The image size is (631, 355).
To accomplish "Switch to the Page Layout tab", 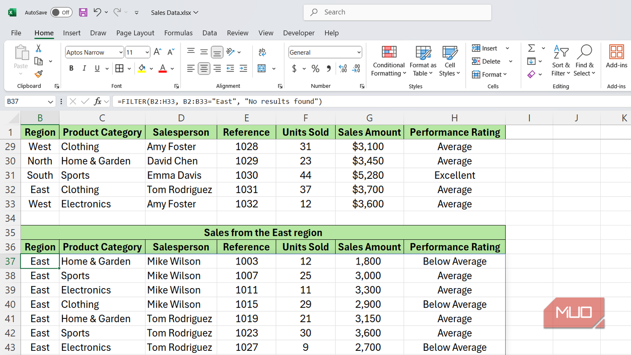I will coord(135,33).
